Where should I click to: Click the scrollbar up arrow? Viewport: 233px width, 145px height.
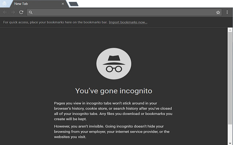coord(230,29)
